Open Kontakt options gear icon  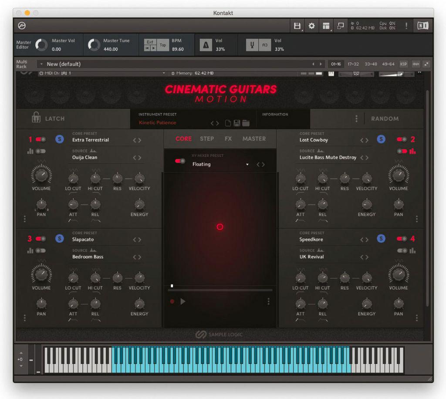point(312,26)
